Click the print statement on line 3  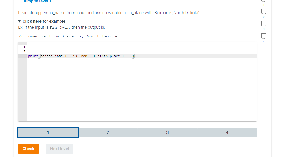[x=33, y=56]
